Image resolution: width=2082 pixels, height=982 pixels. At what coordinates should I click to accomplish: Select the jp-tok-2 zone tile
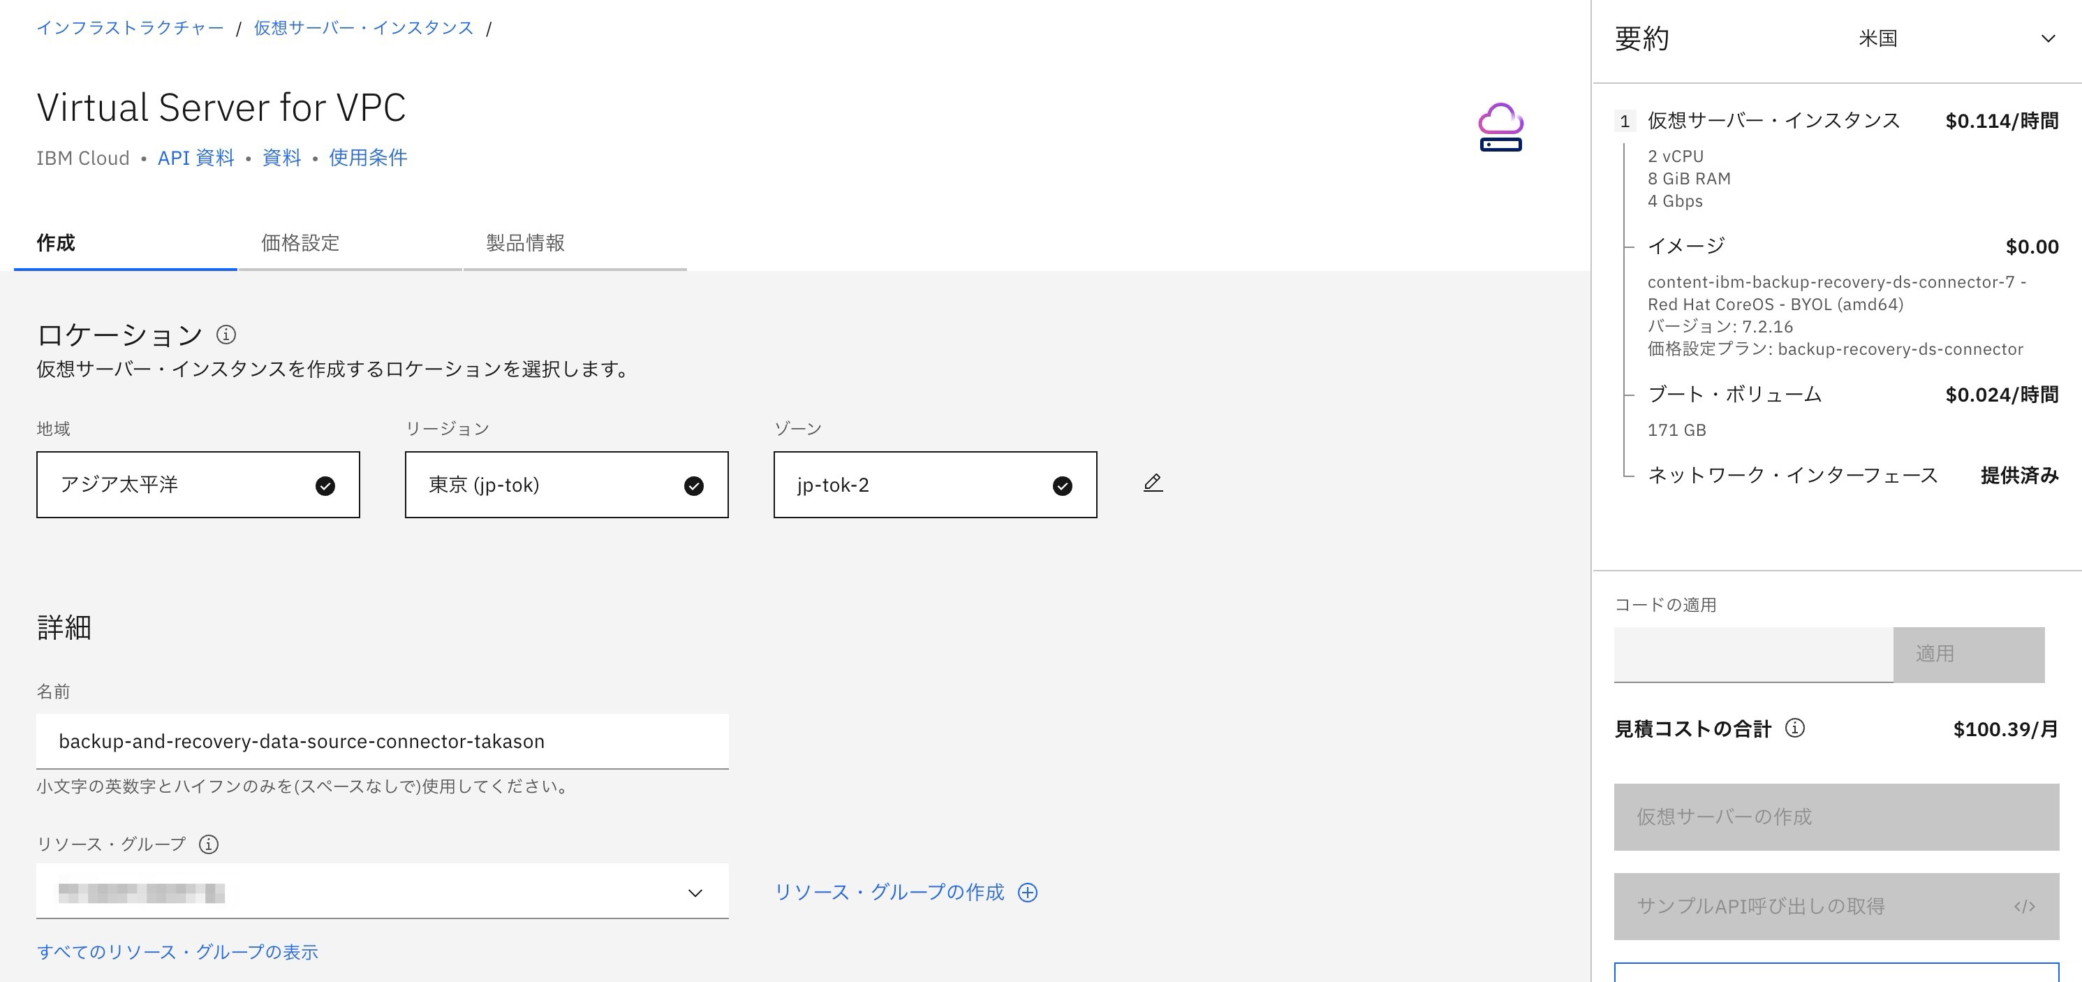pyautogui.click(x=934, y=485)
